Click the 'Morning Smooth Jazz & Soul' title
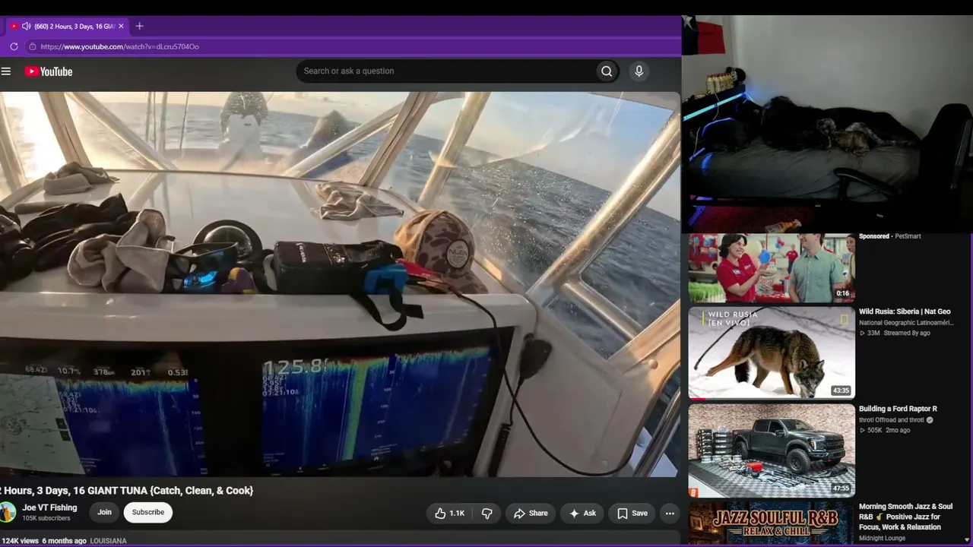This screenshot has height=547, width=973. [x=905, y=517]
